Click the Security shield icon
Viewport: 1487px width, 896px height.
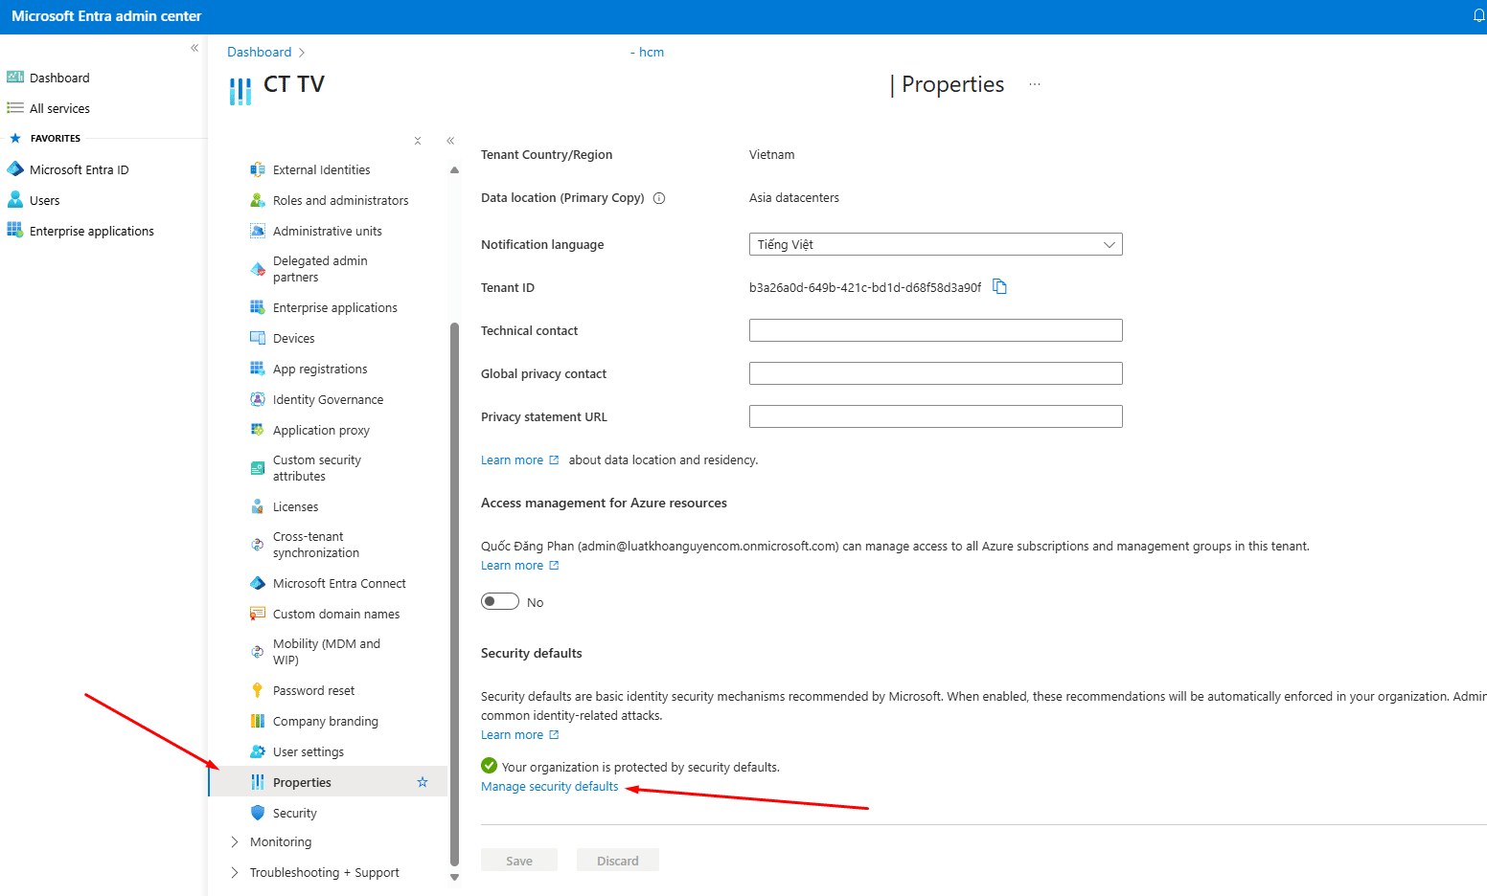point(258,813)
